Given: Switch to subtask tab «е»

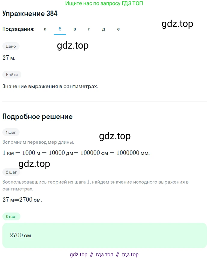Looking at the screenshot, I should tap(118, 29).
